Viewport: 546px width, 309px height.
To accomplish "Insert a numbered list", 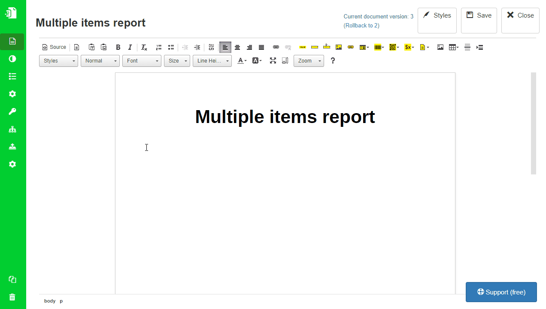I will click(x=159, y=47).
